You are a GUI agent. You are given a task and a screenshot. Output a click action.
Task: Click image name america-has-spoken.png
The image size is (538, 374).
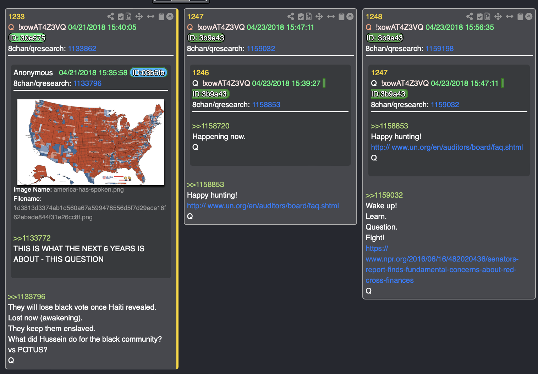point(89,189)
